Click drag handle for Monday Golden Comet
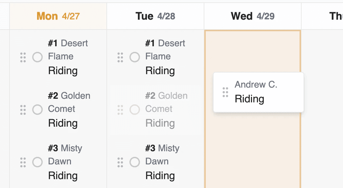This screenshot has height=188, width=343. (x=23, y=110)
